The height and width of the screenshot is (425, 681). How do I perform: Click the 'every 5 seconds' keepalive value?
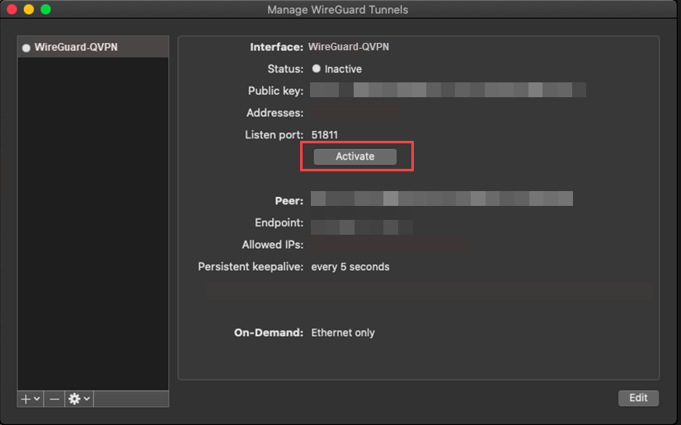coord(350,267)
